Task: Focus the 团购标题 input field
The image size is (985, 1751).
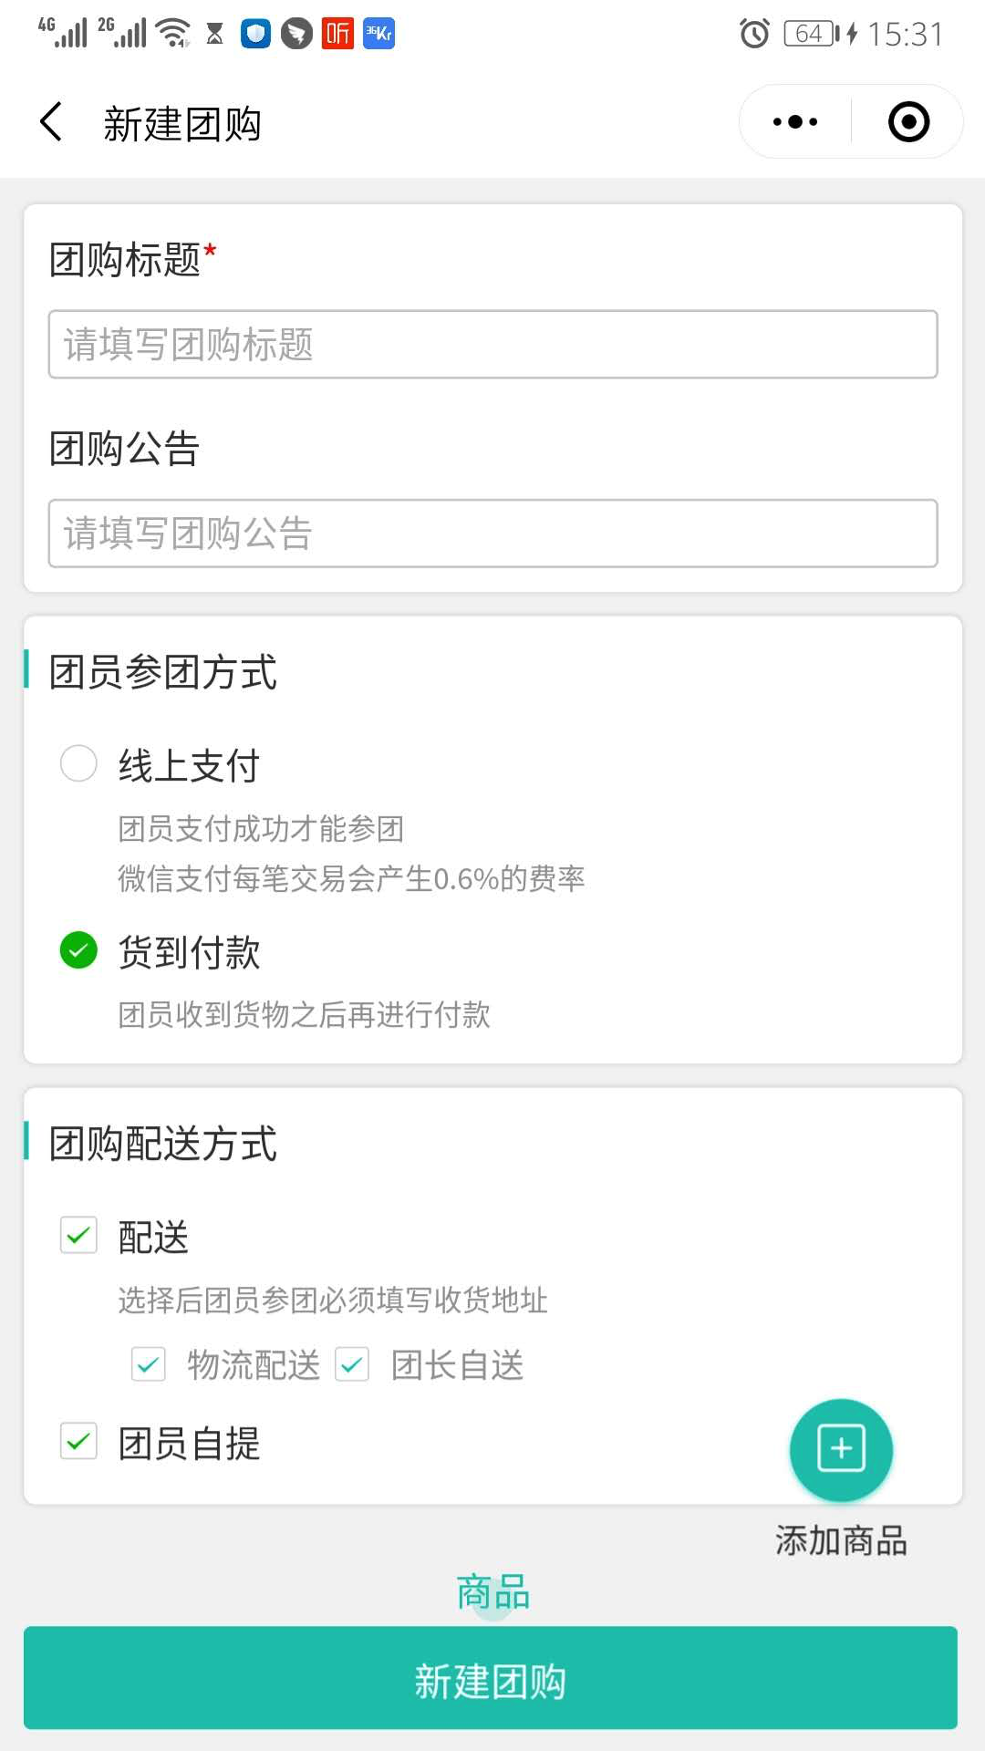Action: tap(493, 345)
